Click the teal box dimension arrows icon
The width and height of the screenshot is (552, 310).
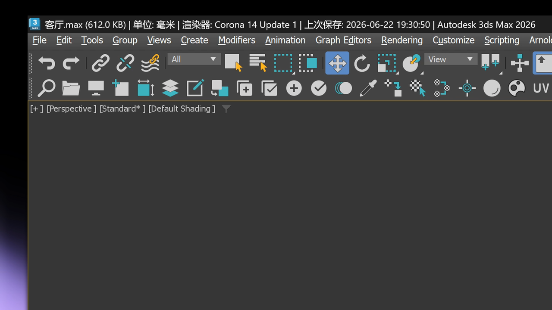[146, 88]
